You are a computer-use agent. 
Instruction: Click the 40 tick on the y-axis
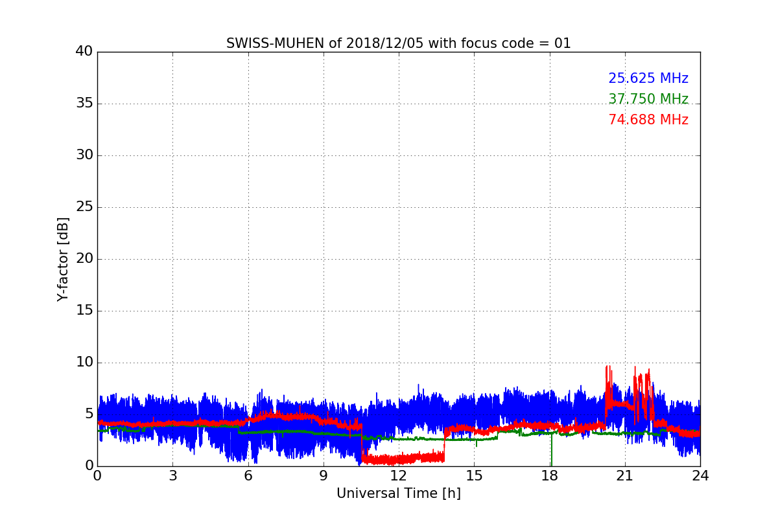point(84,52)
